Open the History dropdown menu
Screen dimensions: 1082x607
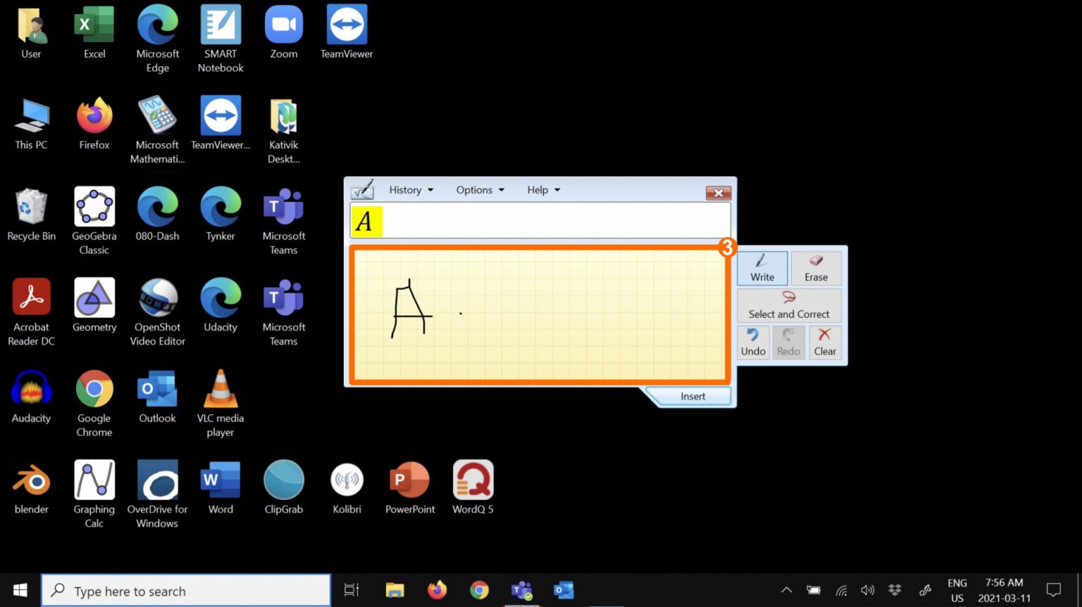(x=411, y=190)
